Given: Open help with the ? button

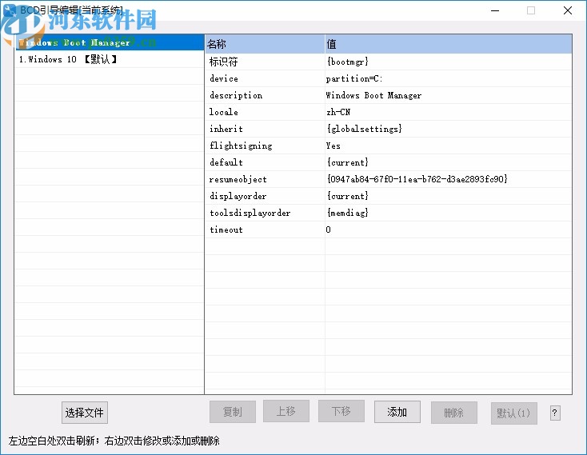Looking at the screenshot, I should click(555, 413).
